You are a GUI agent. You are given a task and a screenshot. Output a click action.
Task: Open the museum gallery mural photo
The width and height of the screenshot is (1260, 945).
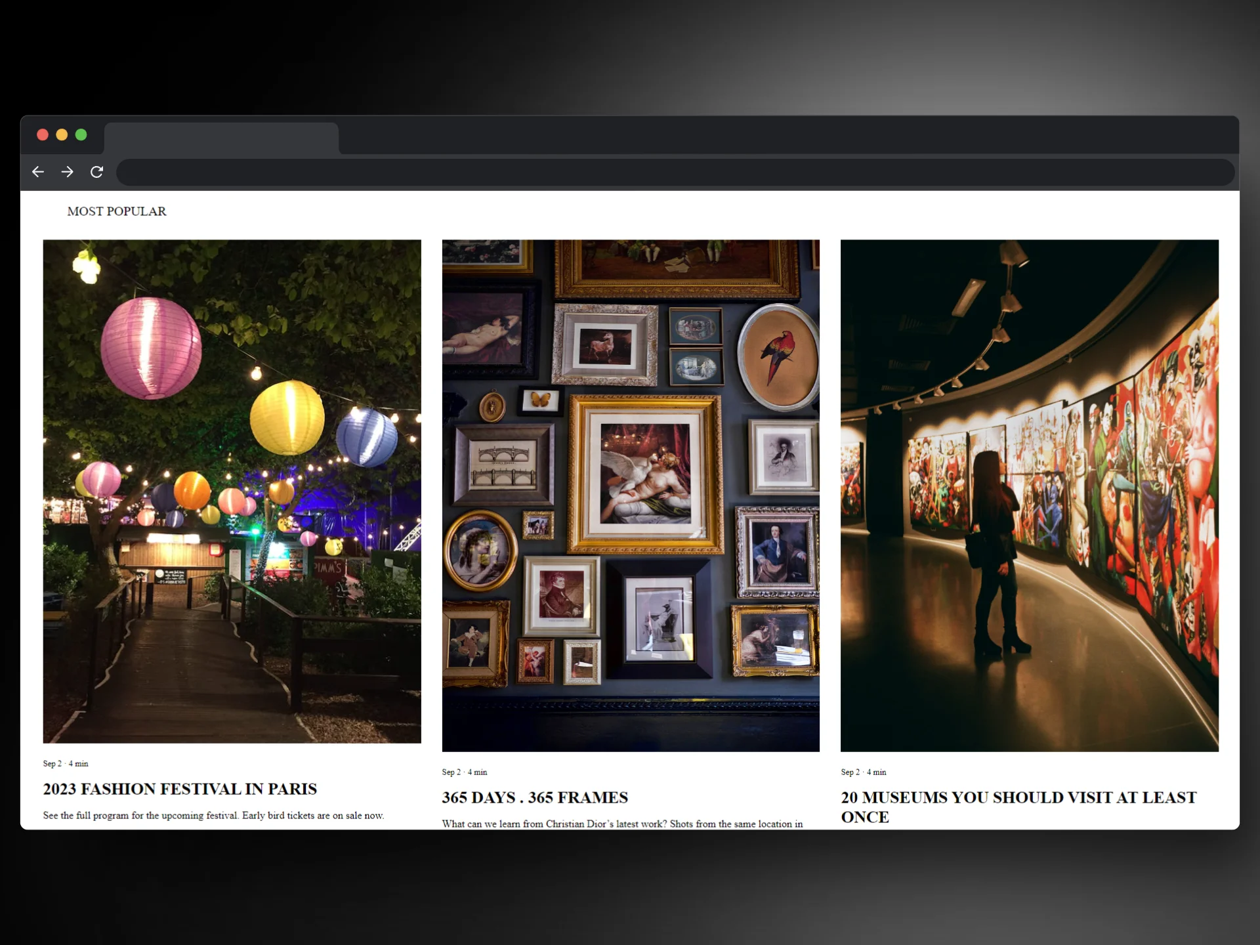tap(1029, 495)
